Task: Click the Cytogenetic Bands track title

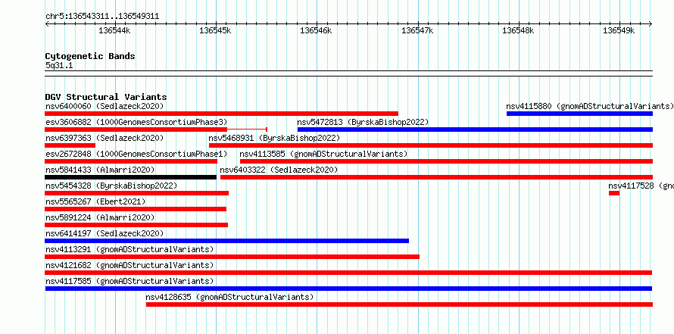Action: (x=90, y=56)
